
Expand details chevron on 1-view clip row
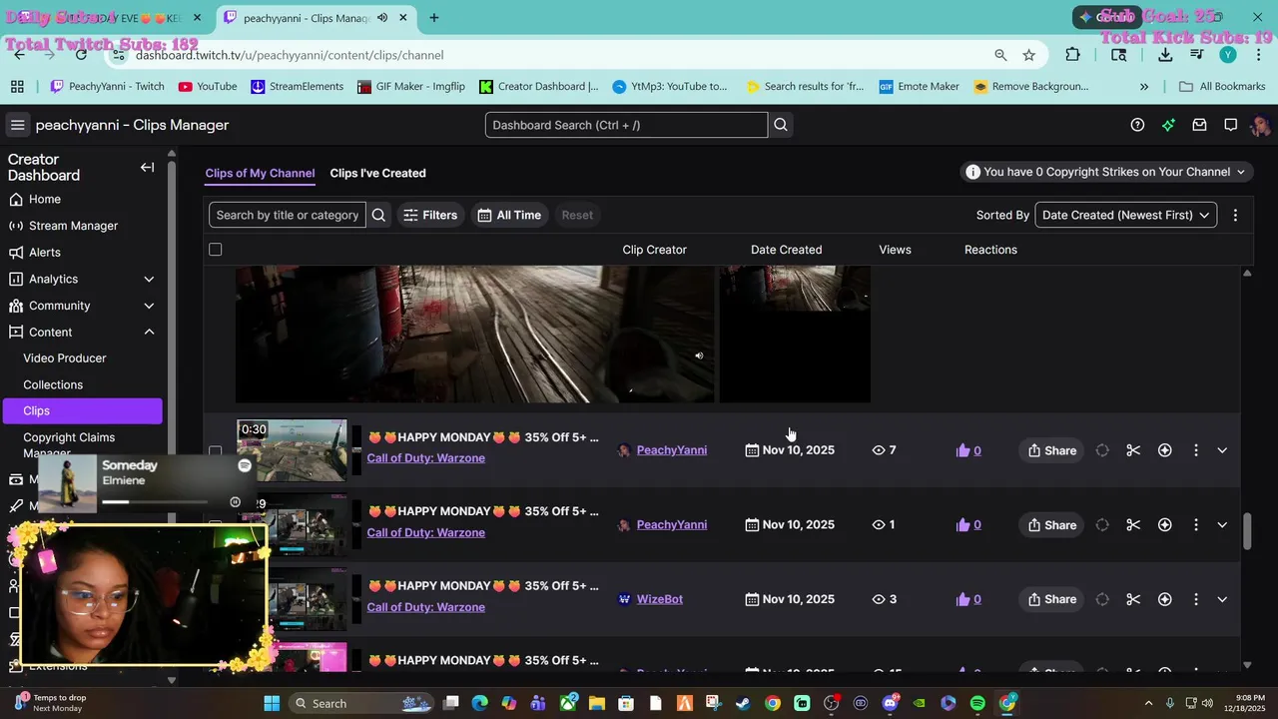pos(1222,524)
